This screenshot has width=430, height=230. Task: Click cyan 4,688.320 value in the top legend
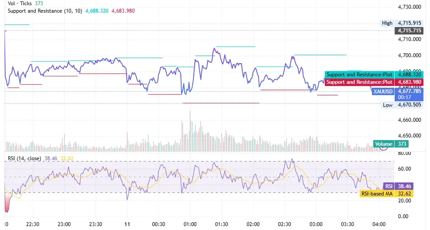click(x=97, y=11)
